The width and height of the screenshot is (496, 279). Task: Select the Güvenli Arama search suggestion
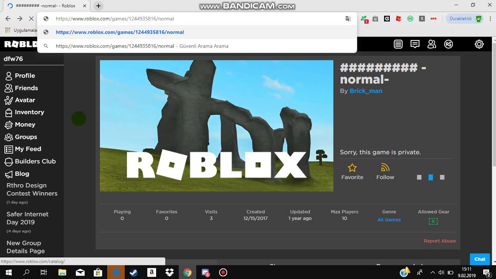tap(197, 46)
